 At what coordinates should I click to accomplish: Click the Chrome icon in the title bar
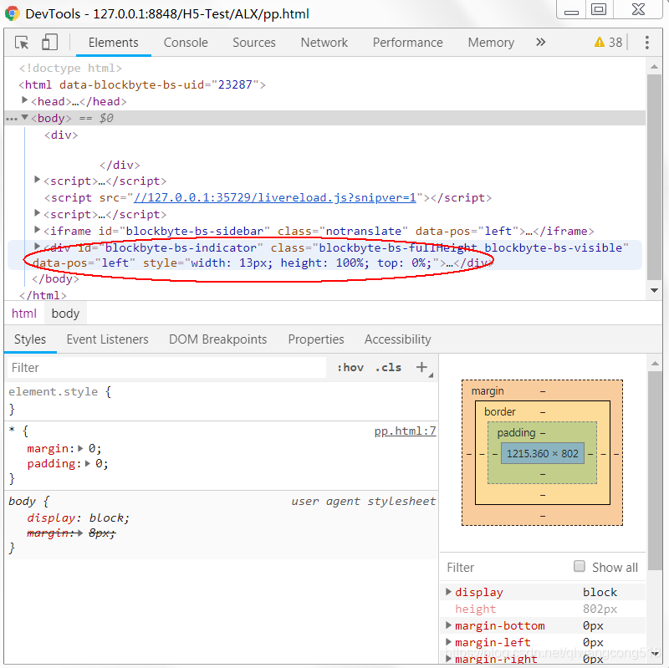pyautogui.click(x=12, y=13)
